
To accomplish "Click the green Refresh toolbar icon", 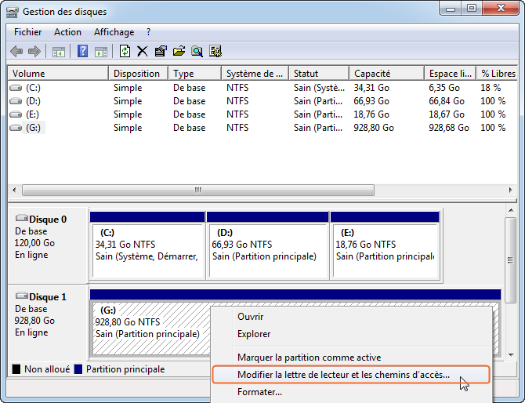I will tap(125, 51).
